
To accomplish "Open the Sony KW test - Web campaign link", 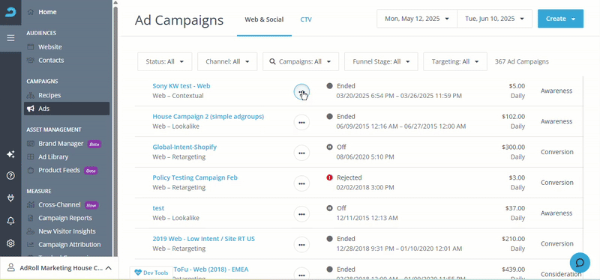I will 181,86.
